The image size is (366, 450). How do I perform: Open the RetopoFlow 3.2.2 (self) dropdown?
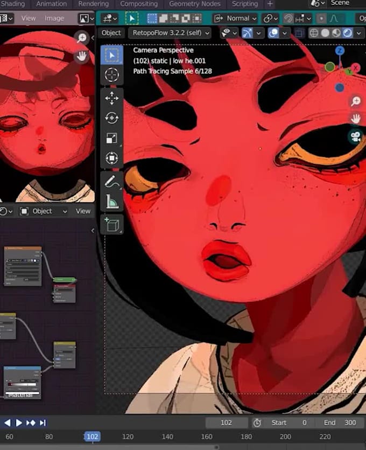170,33
